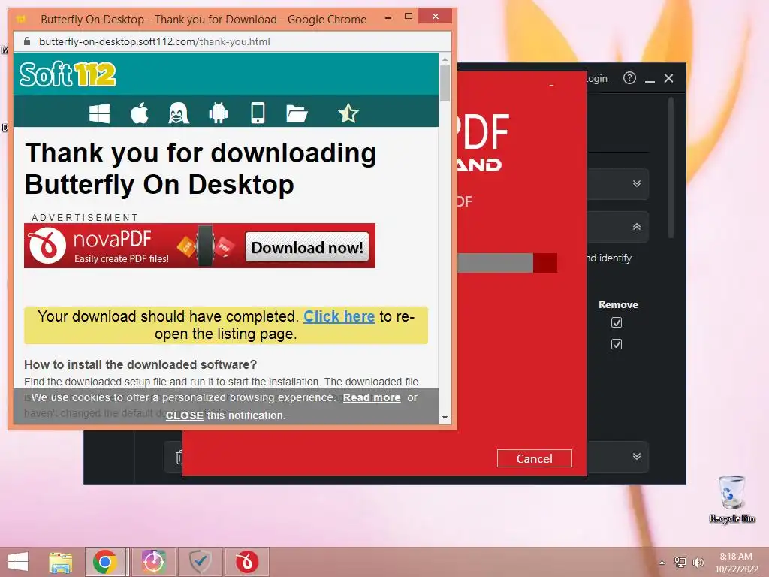Click the 'ADVERTISEMENT' label
This screenshot has height=577, width=769.
(85, 217)
